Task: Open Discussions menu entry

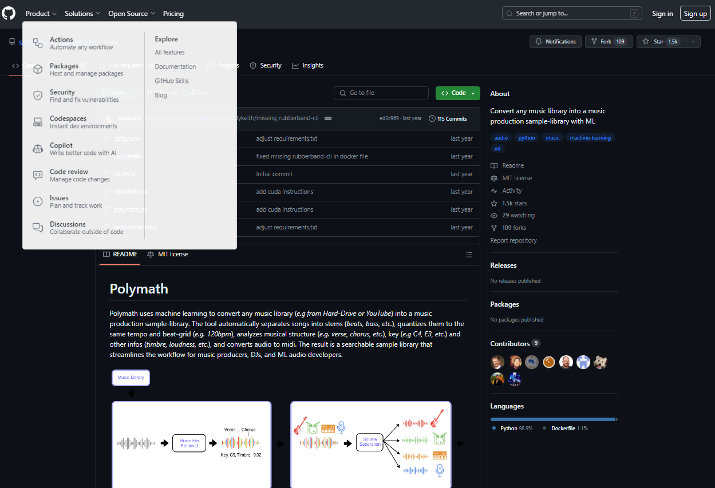Action: (86, 228)
